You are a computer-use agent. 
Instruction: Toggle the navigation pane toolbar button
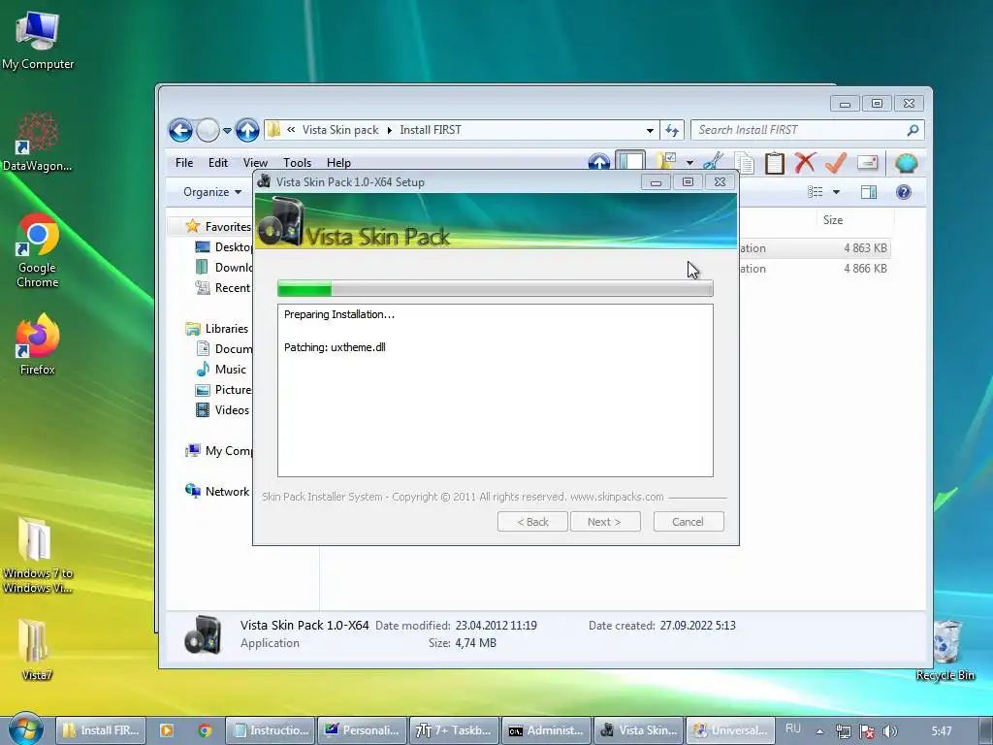tap(630, 161)
